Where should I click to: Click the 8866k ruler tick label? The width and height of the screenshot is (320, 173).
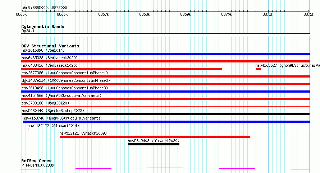click(x=62, y=14)
